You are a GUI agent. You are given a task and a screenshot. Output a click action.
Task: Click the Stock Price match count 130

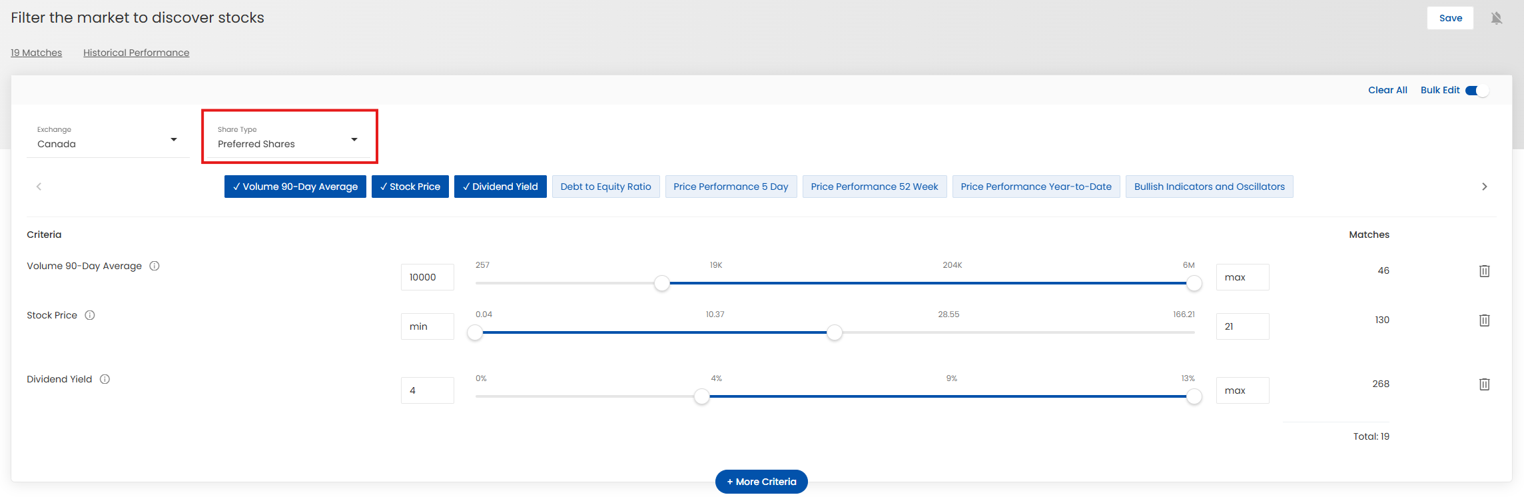pyautogui.click(x=1382, y=320)
